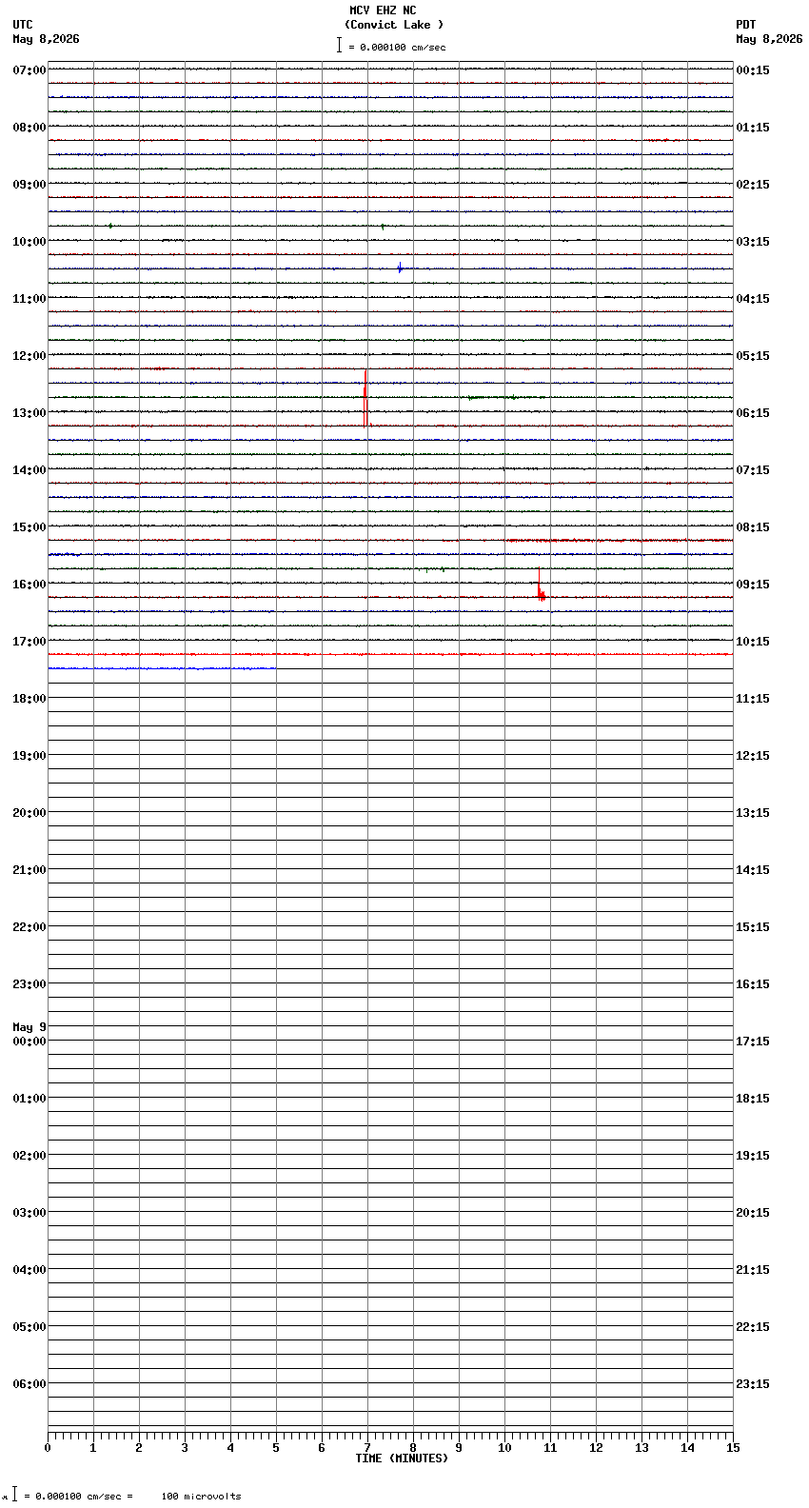Click the 06:15 PDT time label
This screenshot has width=809, height=1508.
[753, 413]
